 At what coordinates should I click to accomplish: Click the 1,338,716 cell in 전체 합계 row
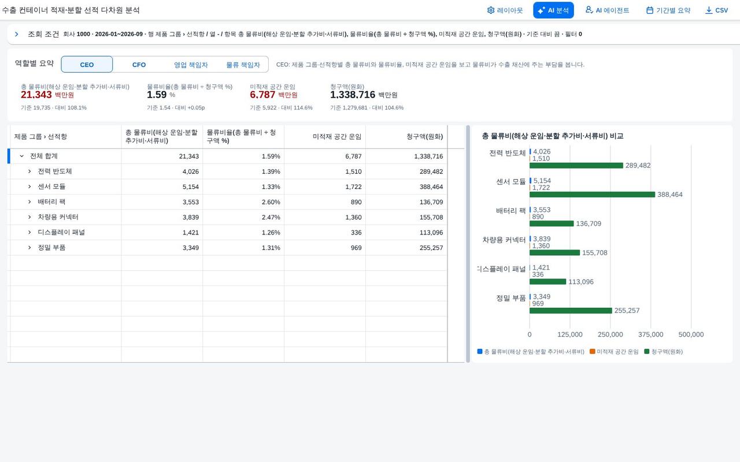pos(406,157)
